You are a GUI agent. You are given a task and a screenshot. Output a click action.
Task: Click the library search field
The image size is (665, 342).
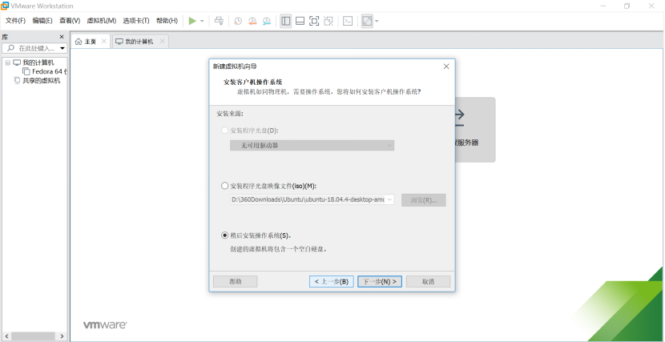click(x=35, y=48)
